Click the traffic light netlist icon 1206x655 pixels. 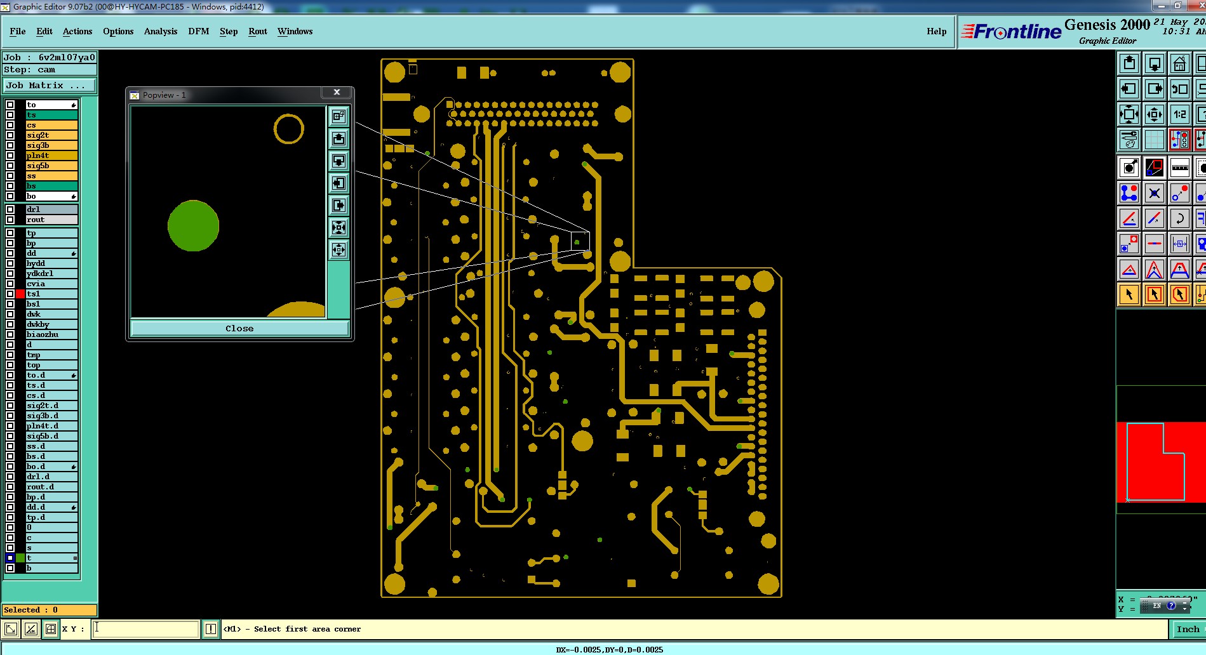tap(1180, 140)
